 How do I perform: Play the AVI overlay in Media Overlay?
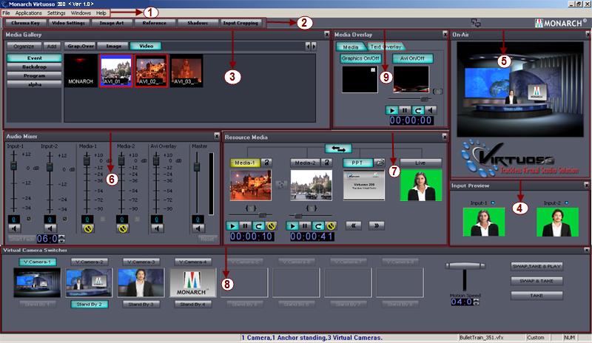coord(391,110)
